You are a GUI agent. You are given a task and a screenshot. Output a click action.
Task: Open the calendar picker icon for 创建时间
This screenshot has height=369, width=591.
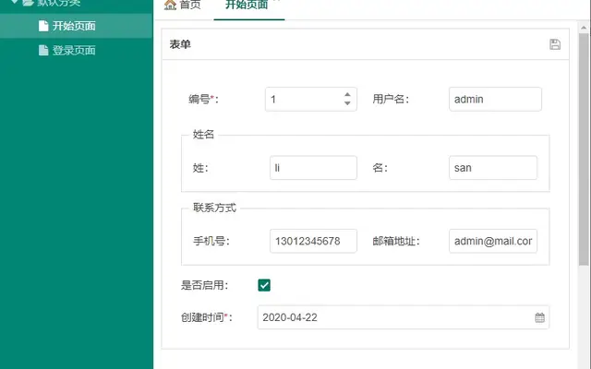[x=539, y=317]
